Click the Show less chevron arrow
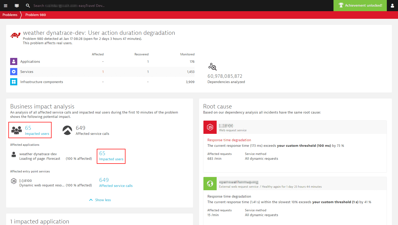The width and height of the screenshot is (398, 225). 91,200
